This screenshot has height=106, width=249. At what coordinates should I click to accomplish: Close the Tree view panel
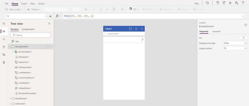pos(49,23)
